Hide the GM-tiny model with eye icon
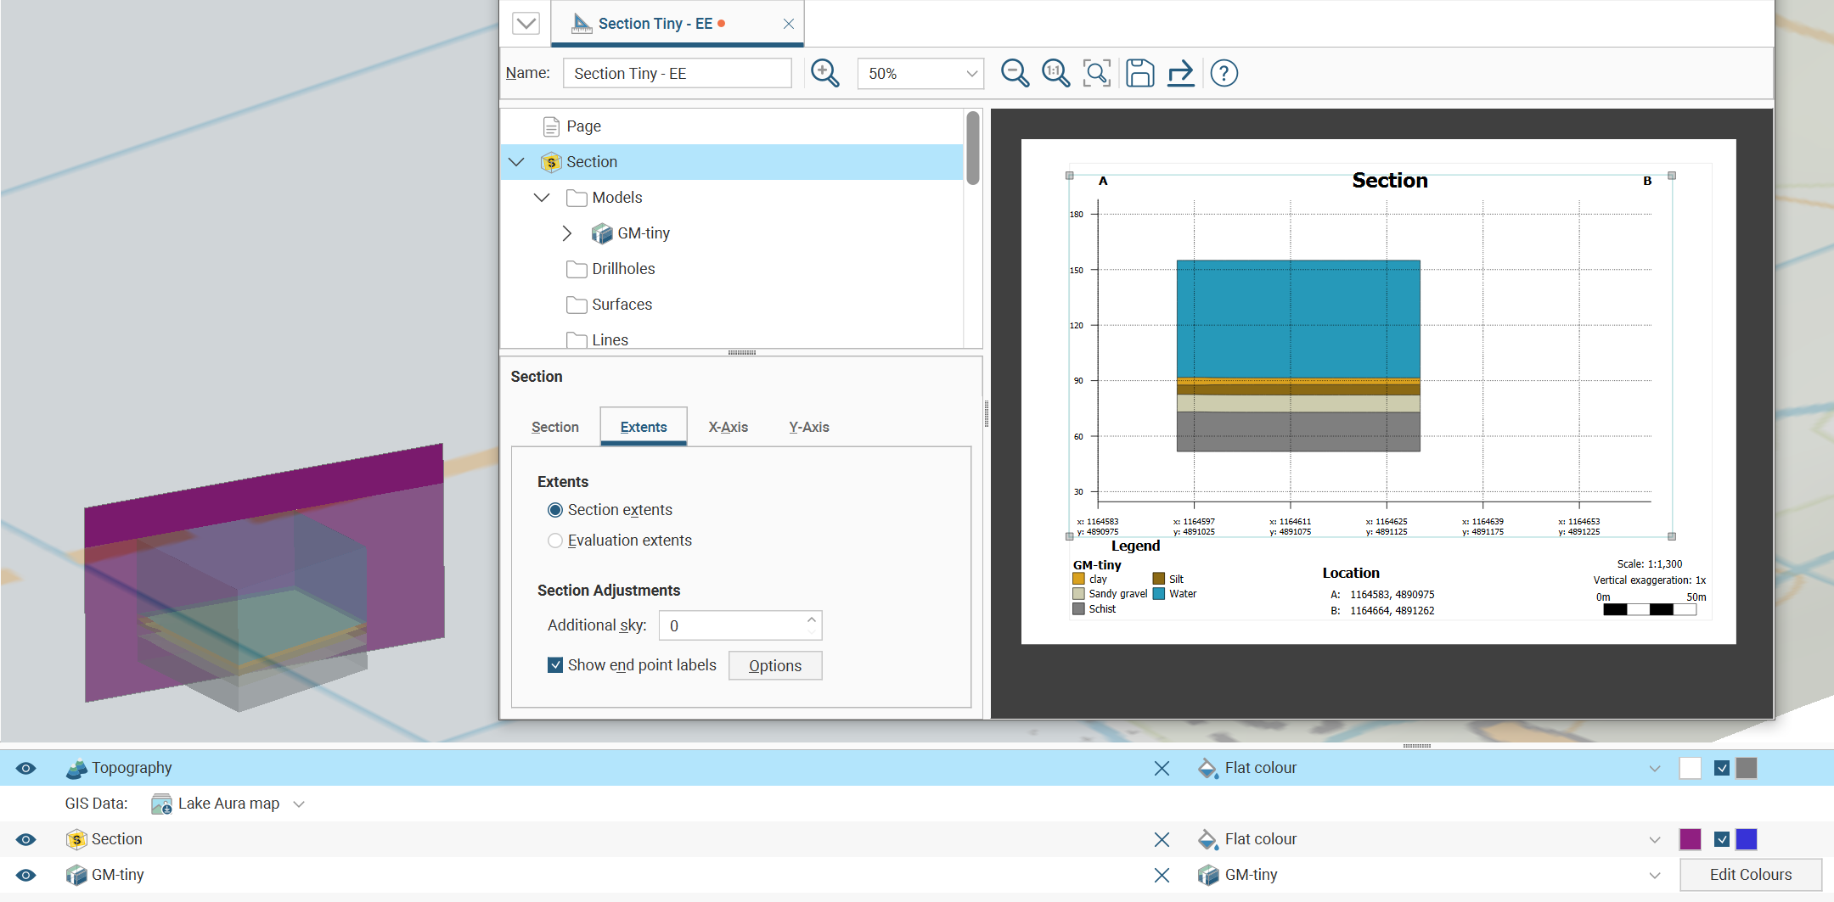Image resolution: width=1834 pixels, height=902 pixels. pos(26,875)
